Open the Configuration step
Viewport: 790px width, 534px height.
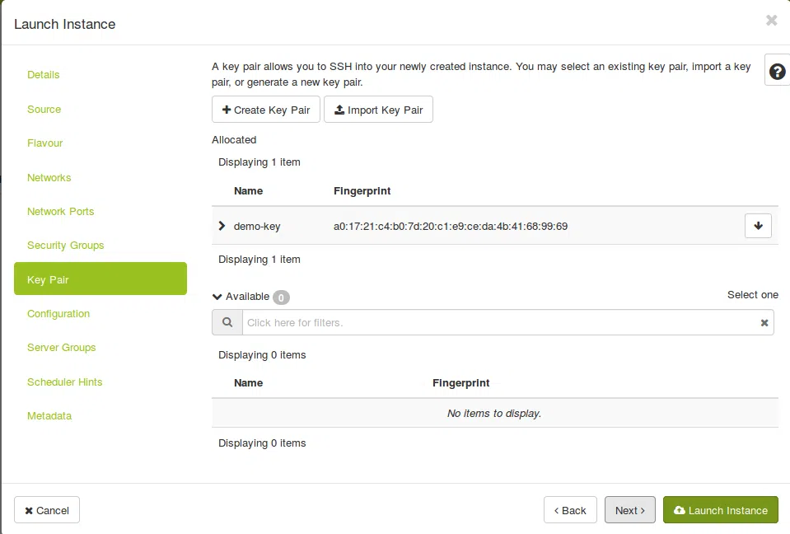tap(58, 314)
